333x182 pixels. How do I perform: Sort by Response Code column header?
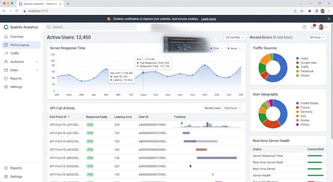point(96,117)
